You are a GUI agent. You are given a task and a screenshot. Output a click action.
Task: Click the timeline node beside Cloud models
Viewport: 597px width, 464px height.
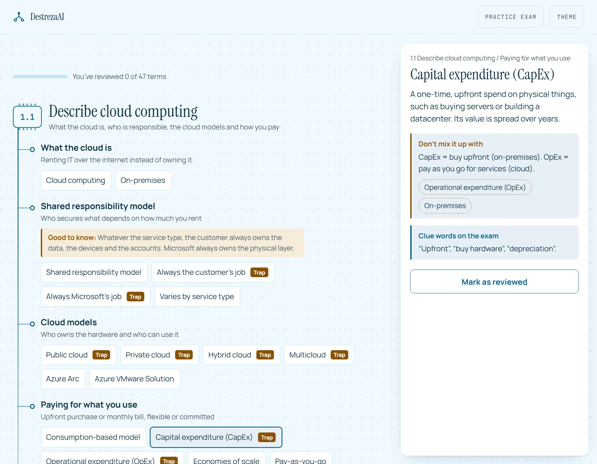32,324
